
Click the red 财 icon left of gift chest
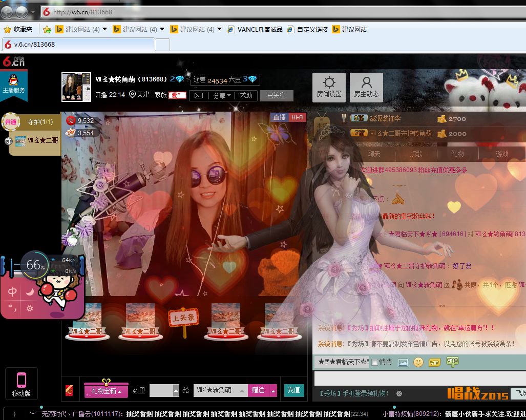point(69,390)
